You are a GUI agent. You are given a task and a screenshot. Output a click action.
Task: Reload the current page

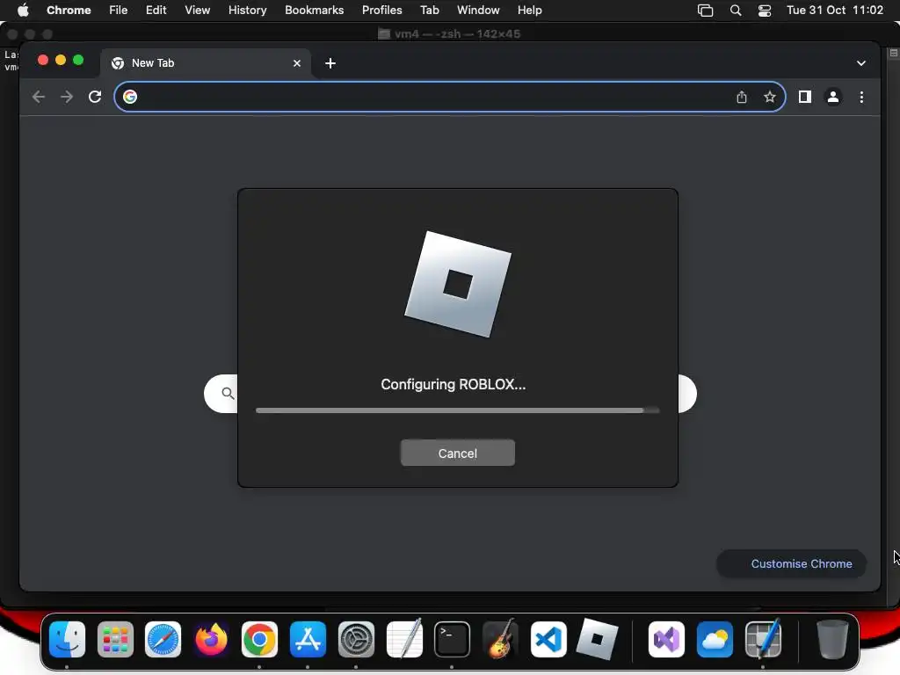pyautogui.click(x=95, y=97)
